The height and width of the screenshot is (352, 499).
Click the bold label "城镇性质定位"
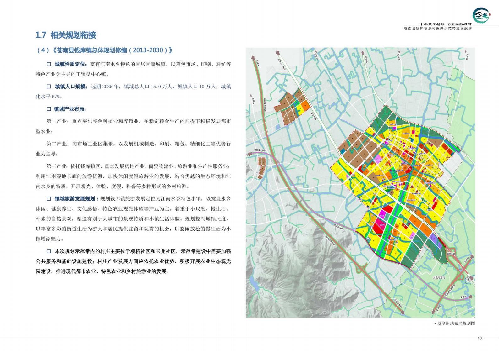coord(70,64)
